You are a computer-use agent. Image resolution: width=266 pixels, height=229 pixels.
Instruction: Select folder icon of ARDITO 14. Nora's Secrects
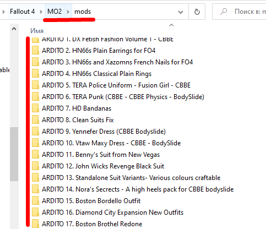(x=35, y=189)
